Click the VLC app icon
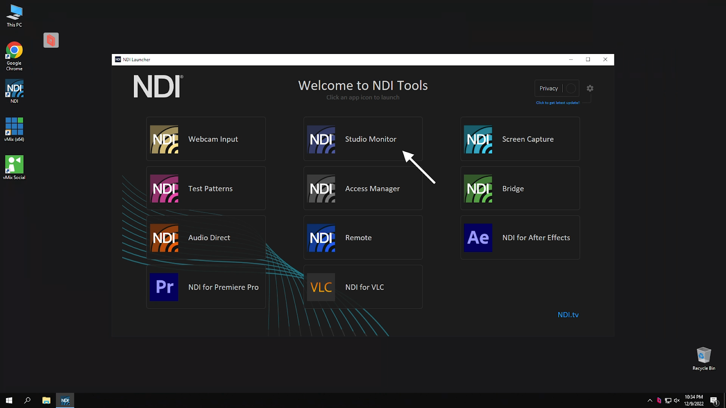The image size is (726, 408). tap(321, 287)
